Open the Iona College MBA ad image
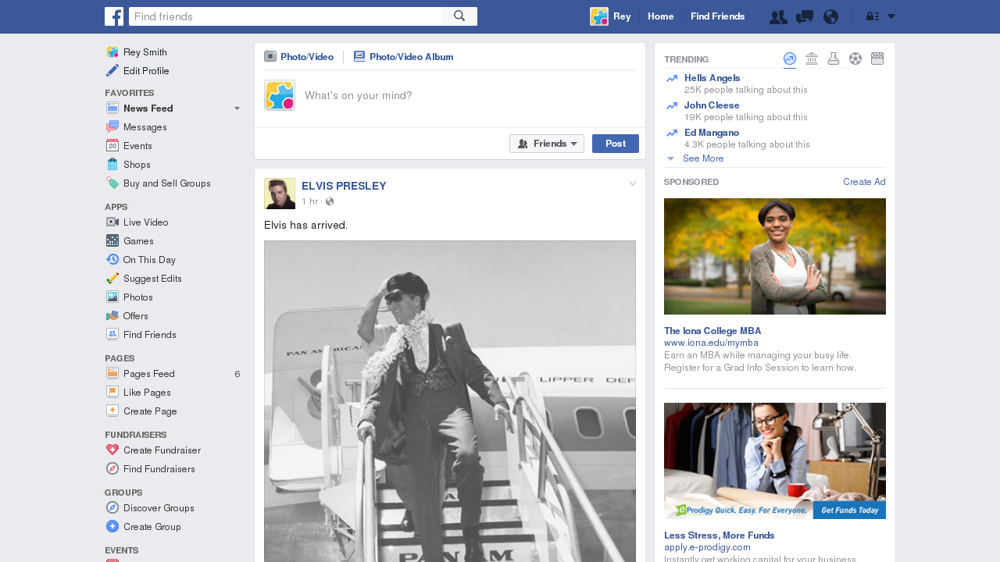Screen dimensions: 1000x562 tap(775, 256)
